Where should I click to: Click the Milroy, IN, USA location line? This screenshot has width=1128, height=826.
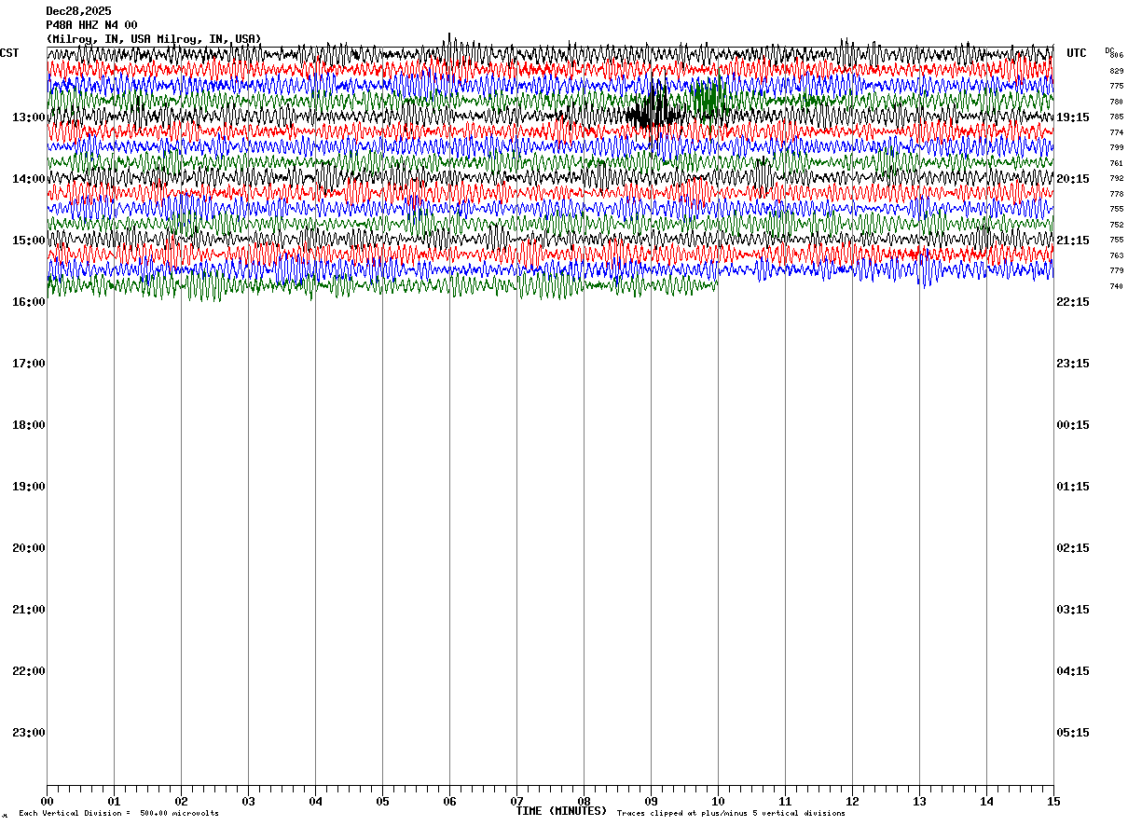point(154,39)
